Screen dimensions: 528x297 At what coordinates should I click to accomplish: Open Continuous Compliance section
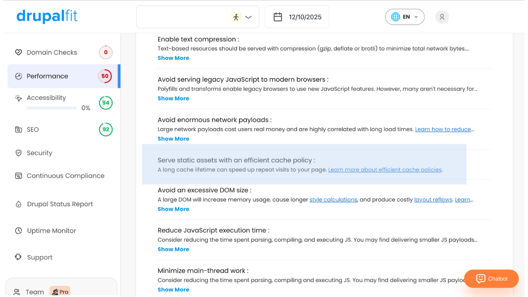[x=65, y=176]
